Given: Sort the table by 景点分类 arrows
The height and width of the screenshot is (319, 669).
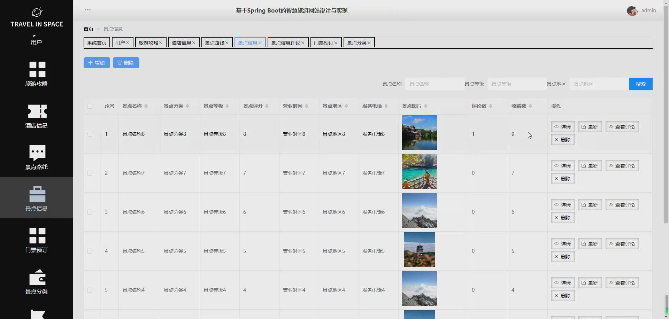Looking at the screenshot, I should tap(187, 106).
